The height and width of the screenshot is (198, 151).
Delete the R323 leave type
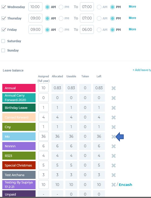[114, 156]
